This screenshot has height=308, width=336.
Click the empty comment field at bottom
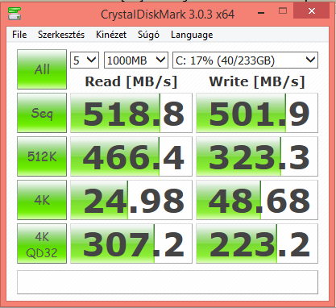point(168,282)
